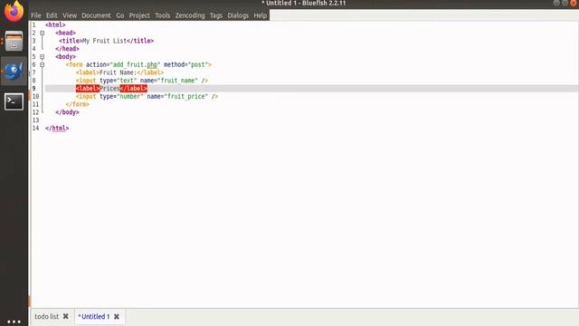
Task: Open the Document menu
Action: click(96, 15)
